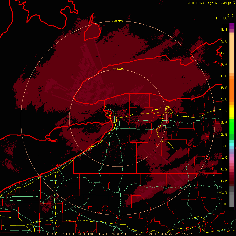
Task: Click the bright yellow segment of color bar
Action: coord(232,112)
